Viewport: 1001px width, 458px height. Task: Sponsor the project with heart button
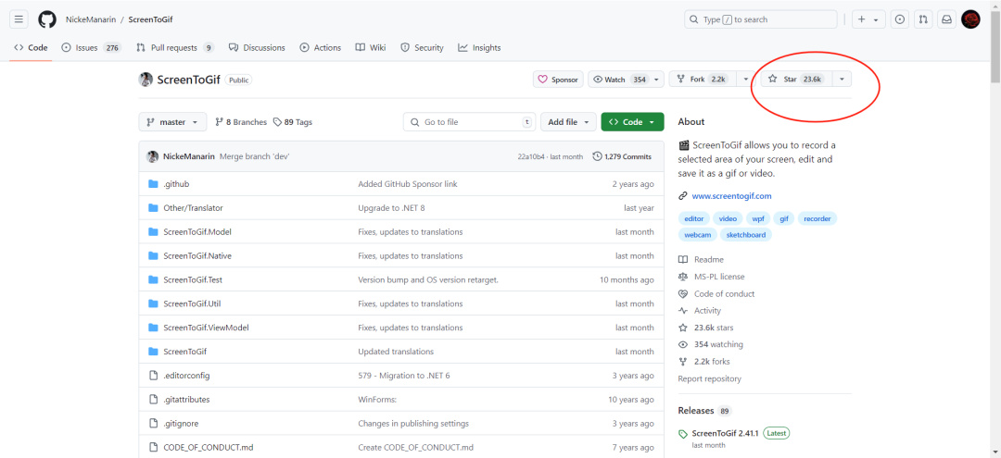point(558,80)
